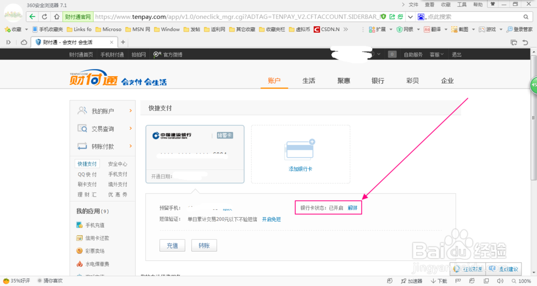Expand the 网银 dropdown arrow

(418, 30)
